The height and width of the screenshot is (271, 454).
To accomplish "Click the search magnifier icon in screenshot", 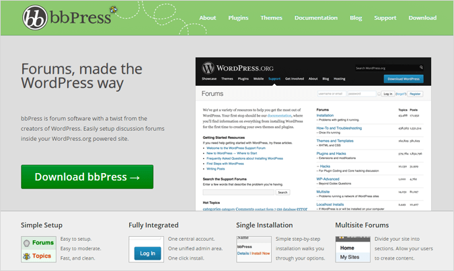I will click(x=421, y=67).
